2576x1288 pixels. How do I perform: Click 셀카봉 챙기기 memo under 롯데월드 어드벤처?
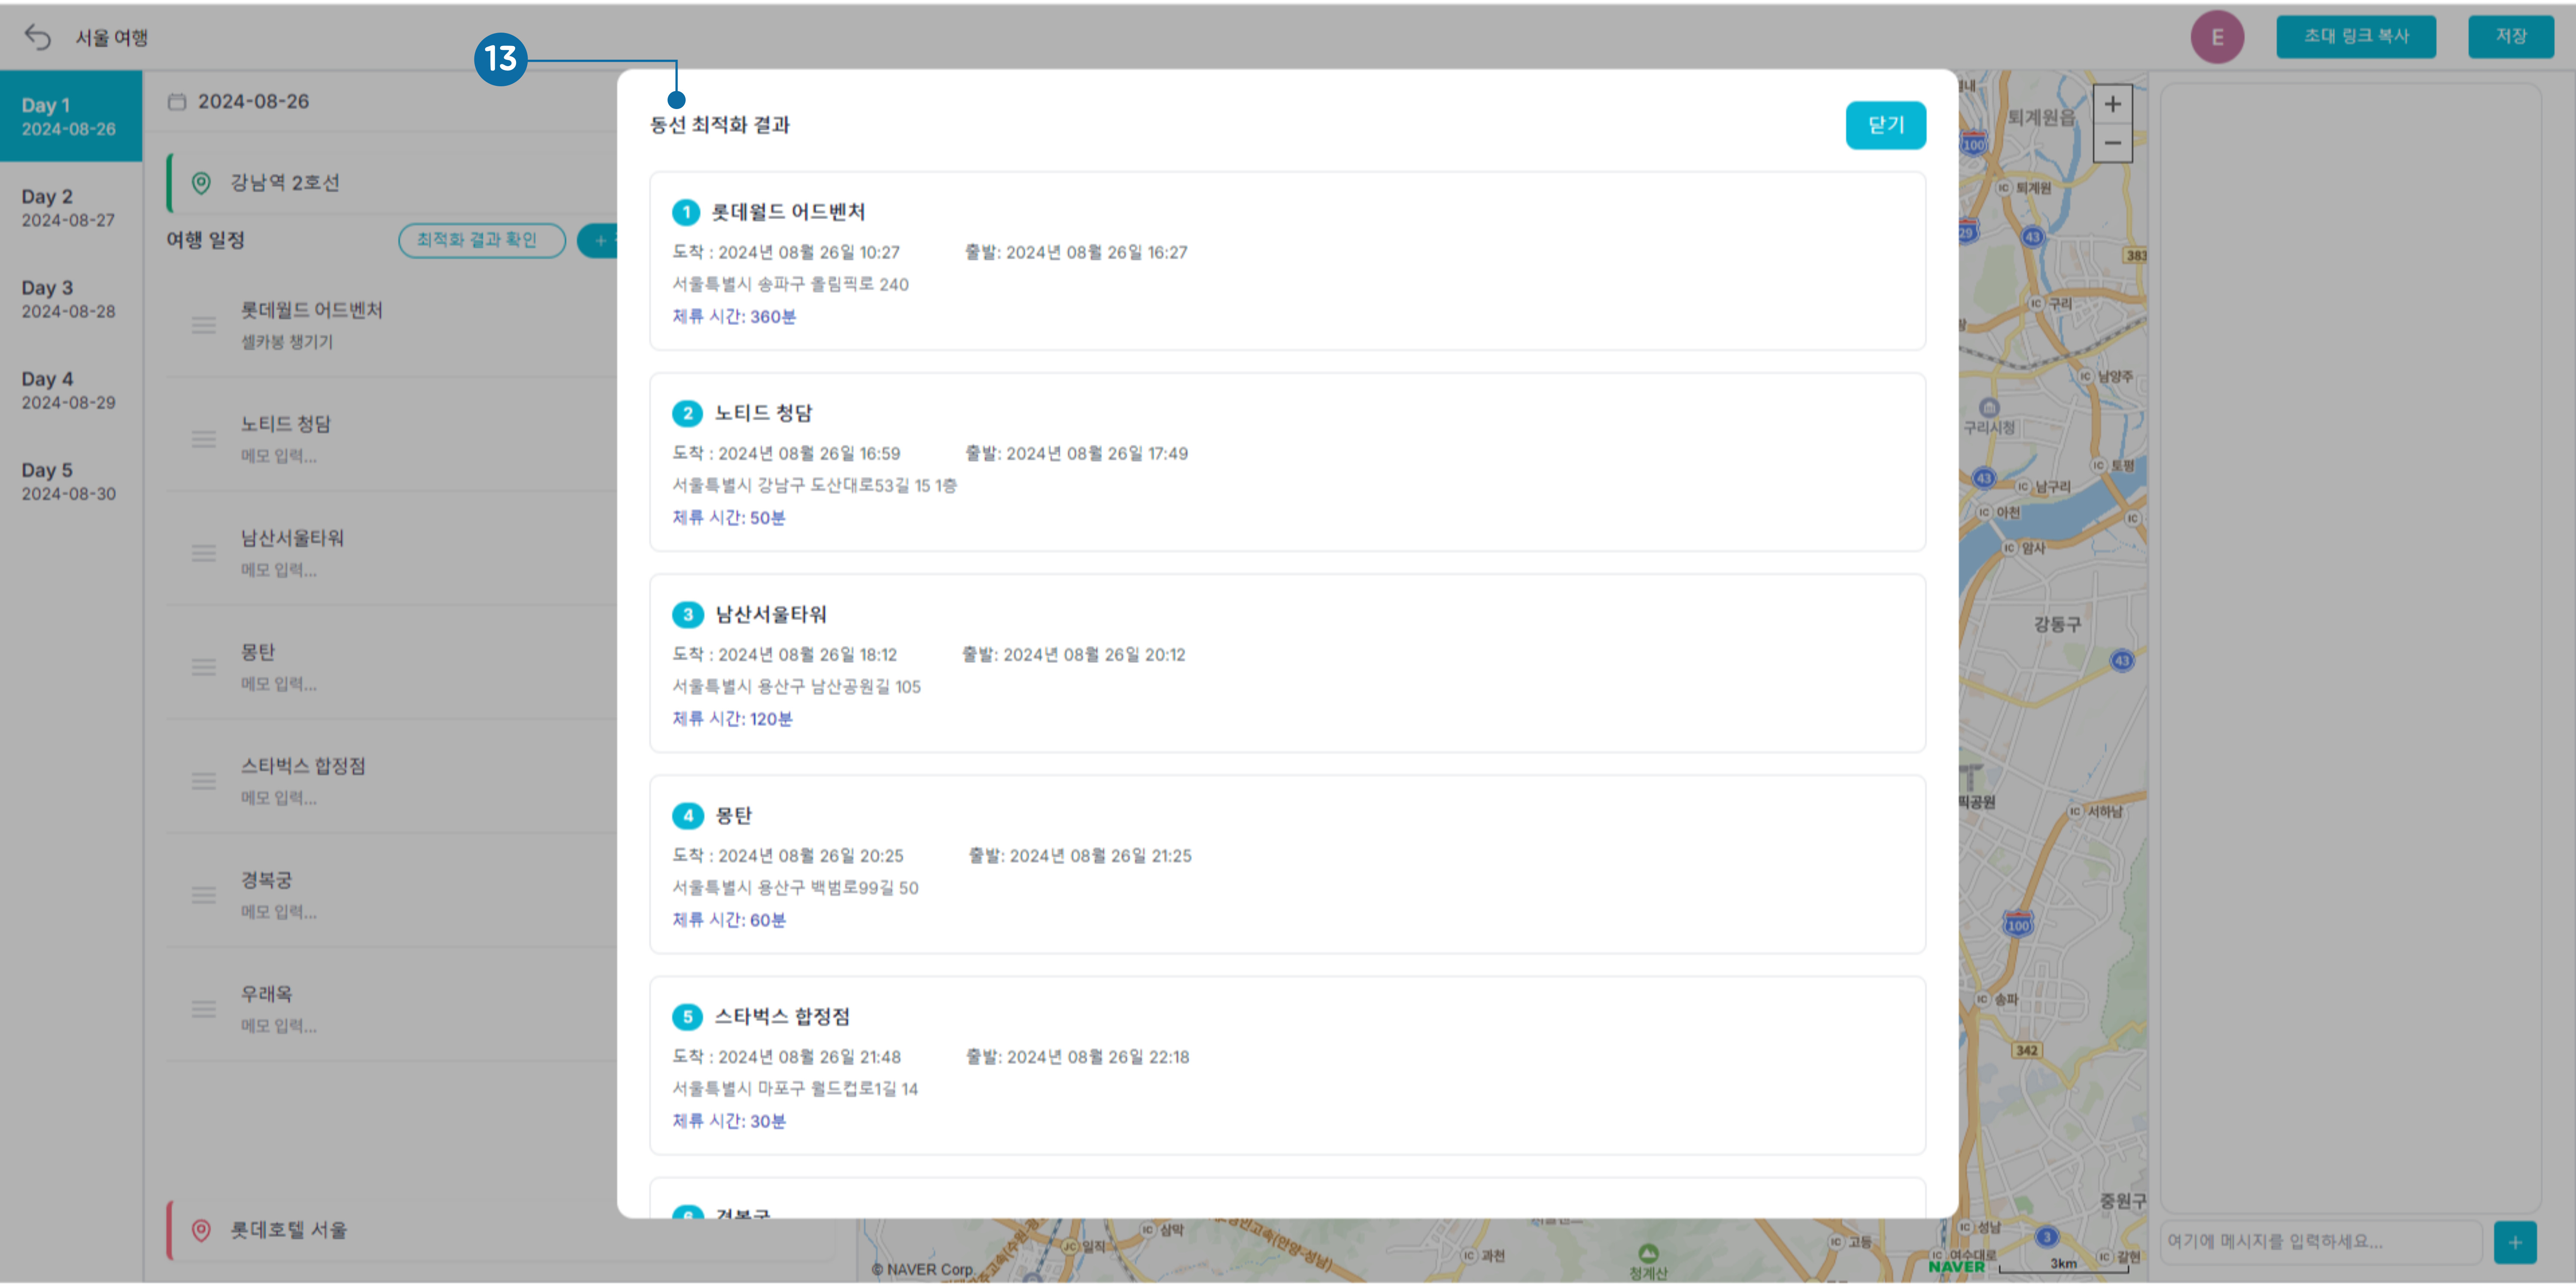tap(287, 342)
